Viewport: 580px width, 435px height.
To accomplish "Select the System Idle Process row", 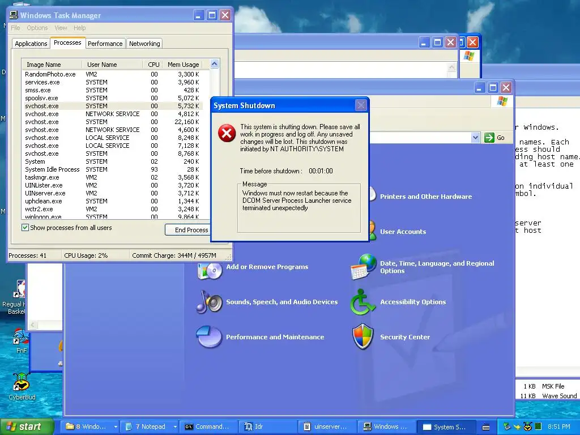I will [113, 169].
